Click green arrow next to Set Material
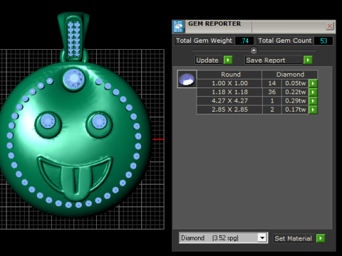This screenshot has height=256, width=342. 321,238
